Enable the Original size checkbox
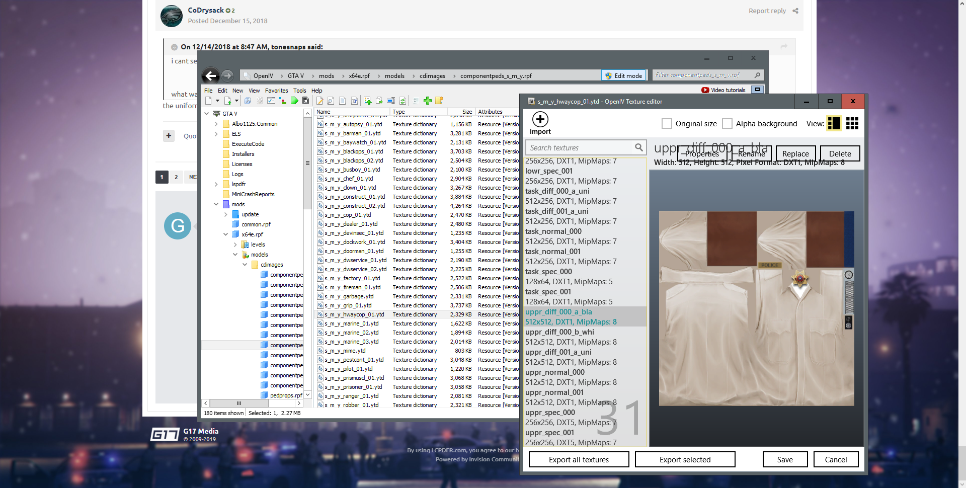 [x=667, y=123]
